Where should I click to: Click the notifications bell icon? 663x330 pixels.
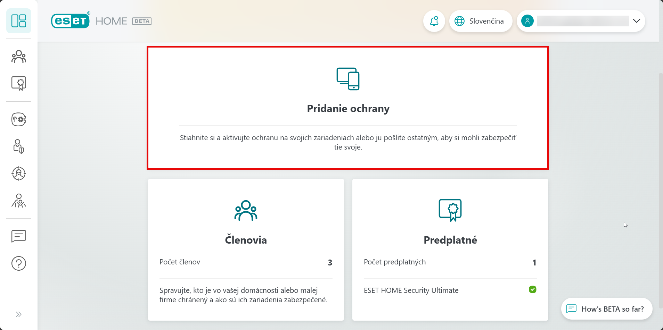click(434, 21)
